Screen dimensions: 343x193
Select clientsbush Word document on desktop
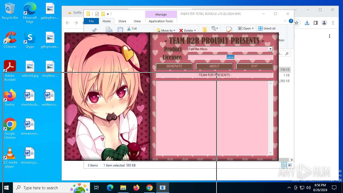click(x=30, y=98)
